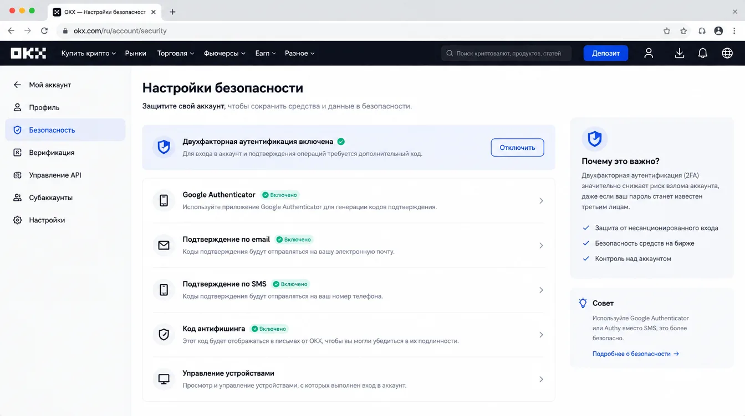Click the shield icon for Код антифишинга

pyautogui.click(x=164, y=335)
